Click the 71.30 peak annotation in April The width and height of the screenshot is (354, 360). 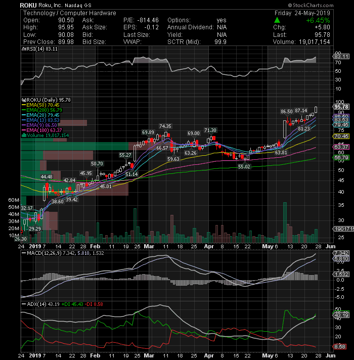tap(210, 130)
